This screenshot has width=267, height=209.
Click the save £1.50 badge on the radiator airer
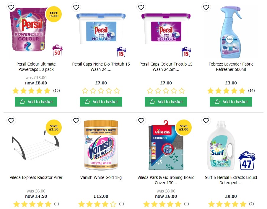(x=54, y=128)
